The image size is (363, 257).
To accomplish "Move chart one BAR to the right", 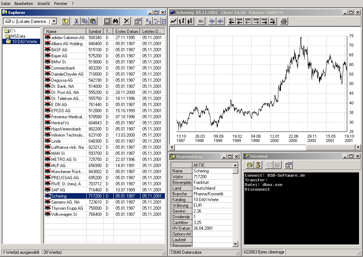I will [256, 21].
